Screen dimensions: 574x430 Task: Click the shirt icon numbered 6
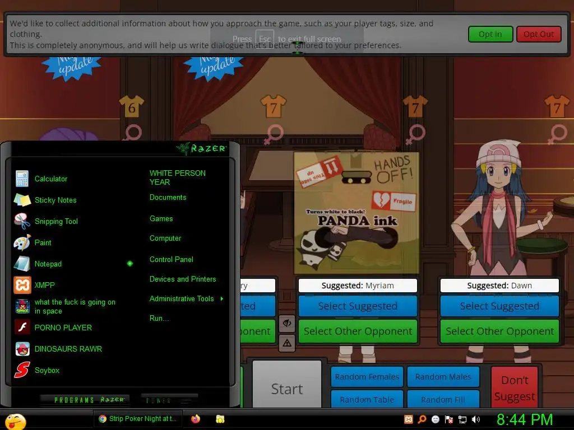[x=132, y=106]
